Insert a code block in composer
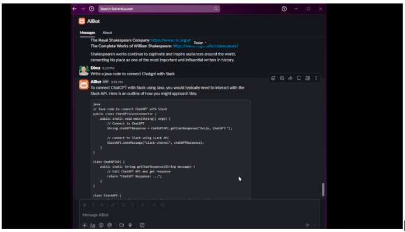 click(x=162, y=205)
